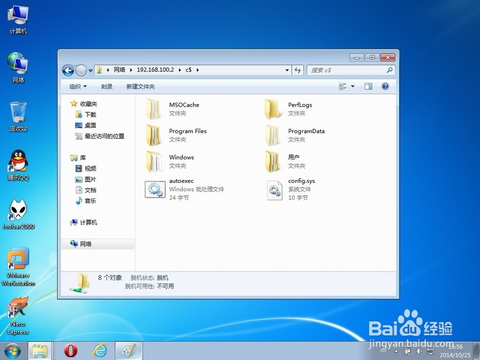
Task: Minimize the explorer window
Action: click(x=357, y=57)
